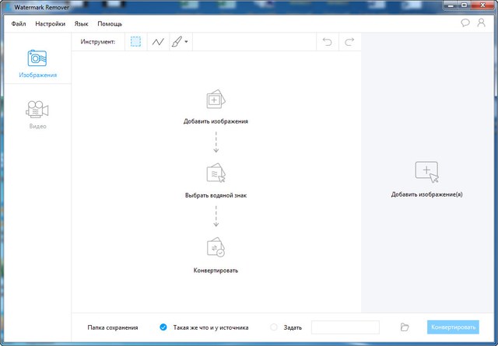The width and height of the screenshot is (498, 346).
Task: Select the rectangular marquee selection tool
Action: (x=136, y=42)
